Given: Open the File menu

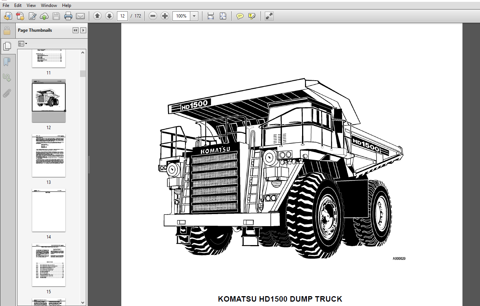Looking at the screenshot, I should [x=6, y=5].
